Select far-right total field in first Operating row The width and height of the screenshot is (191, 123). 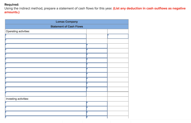[x=118, y=36]
